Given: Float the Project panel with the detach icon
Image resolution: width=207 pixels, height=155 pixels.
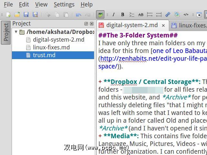Looking at the screenshot, I should point(86,24).
